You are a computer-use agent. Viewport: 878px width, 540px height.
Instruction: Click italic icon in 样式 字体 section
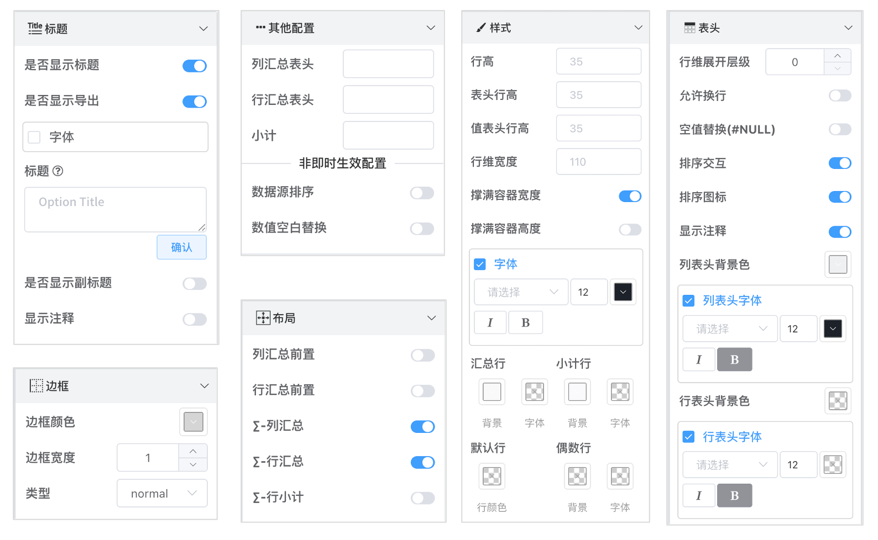[x=490, y=323]
